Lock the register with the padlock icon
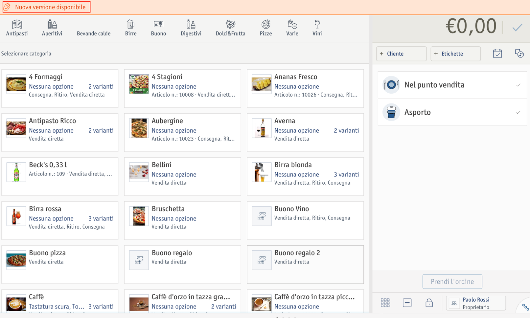The height and width of the screenshot is (318, 530). pyautogui.click(x=429, y=303)
